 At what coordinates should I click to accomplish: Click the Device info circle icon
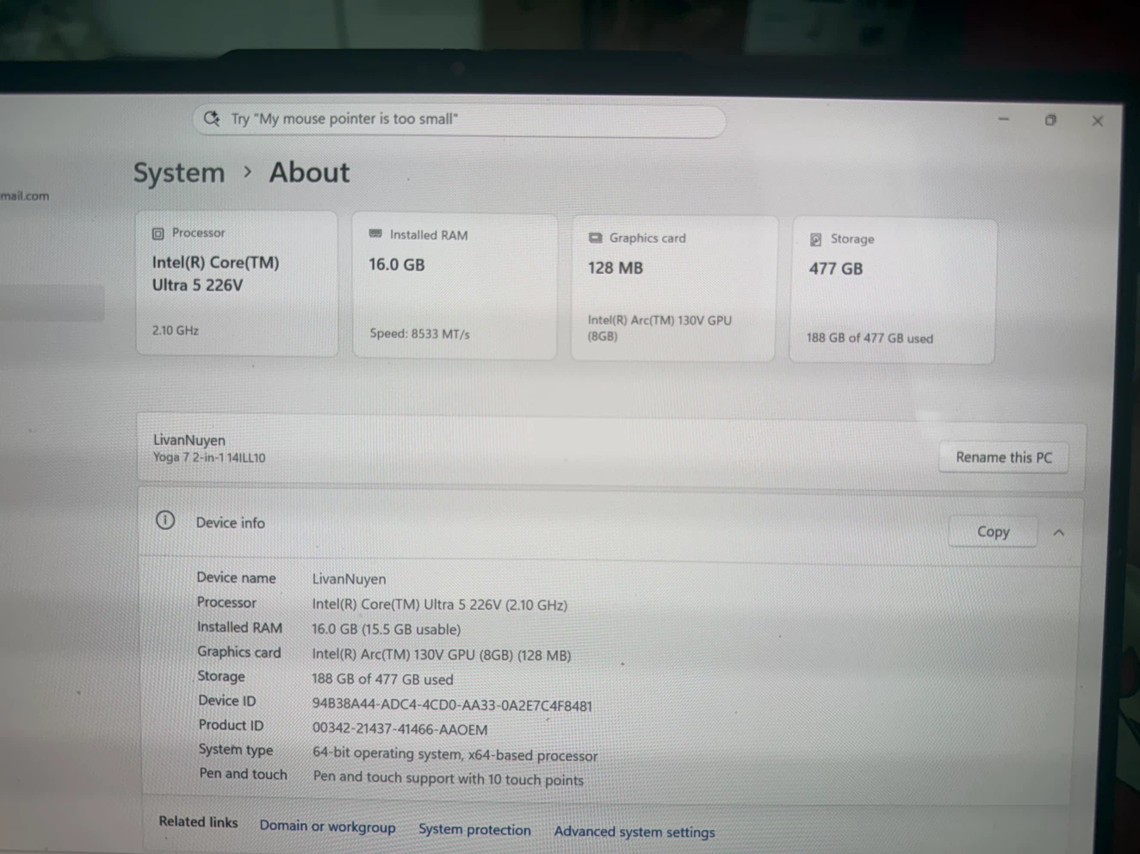pos(165,520)
